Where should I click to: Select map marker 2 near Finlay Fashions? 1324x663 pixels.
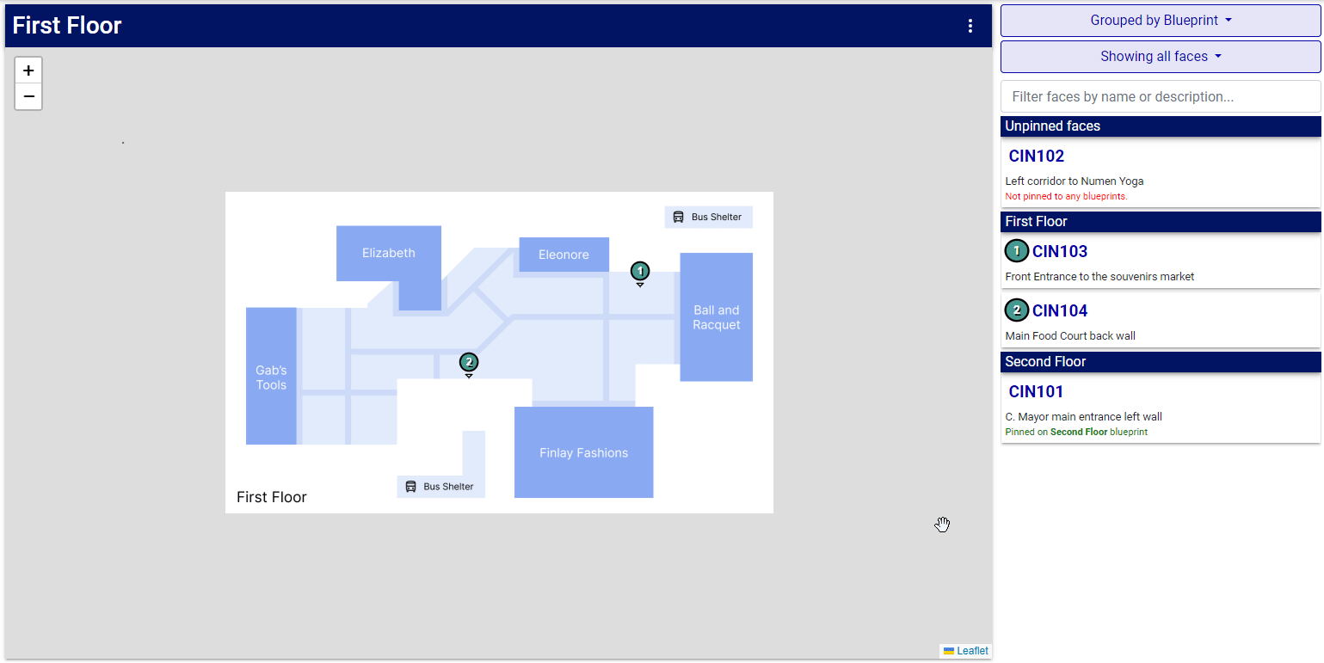(x=469, y=362)
